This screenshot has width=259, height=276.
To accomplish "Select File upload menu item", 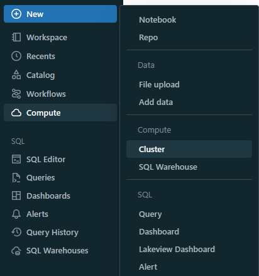I will (x=159, y=85).
